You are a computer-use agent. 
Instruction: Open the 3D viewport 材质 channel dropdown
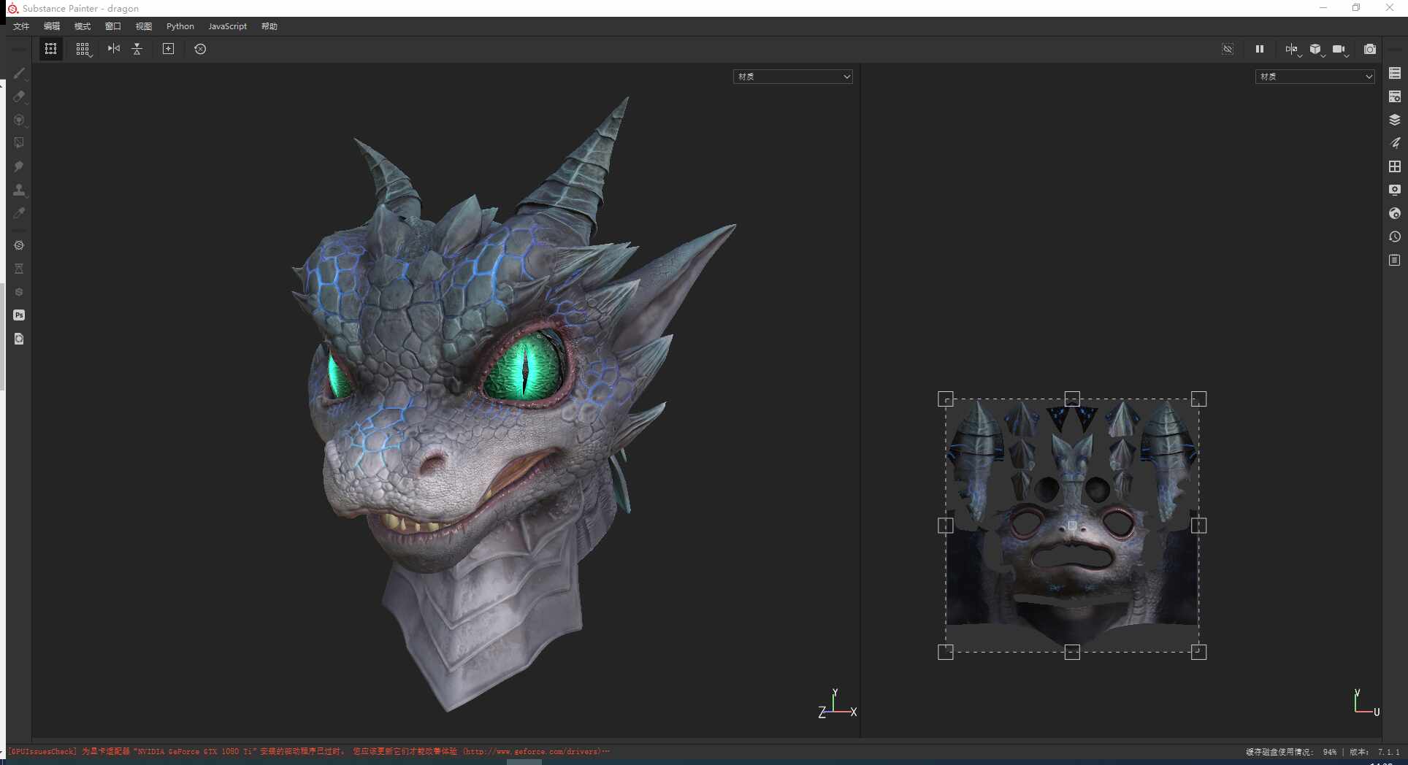tap(793, 77)
